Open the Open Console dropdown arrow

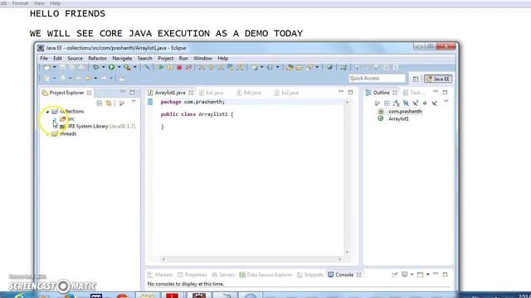click(428, 274)
